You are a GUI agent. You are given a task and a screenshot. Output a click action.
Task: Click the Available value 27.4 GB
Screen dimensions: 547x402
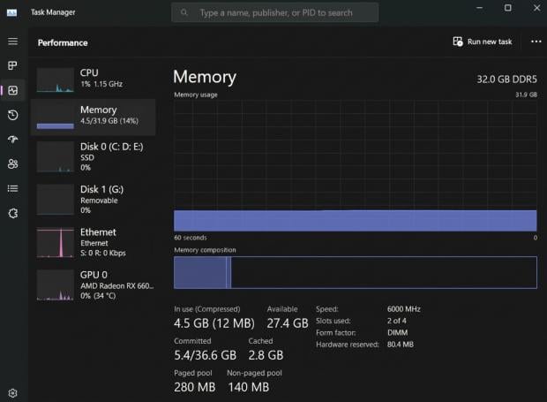(x=288, y=323)
